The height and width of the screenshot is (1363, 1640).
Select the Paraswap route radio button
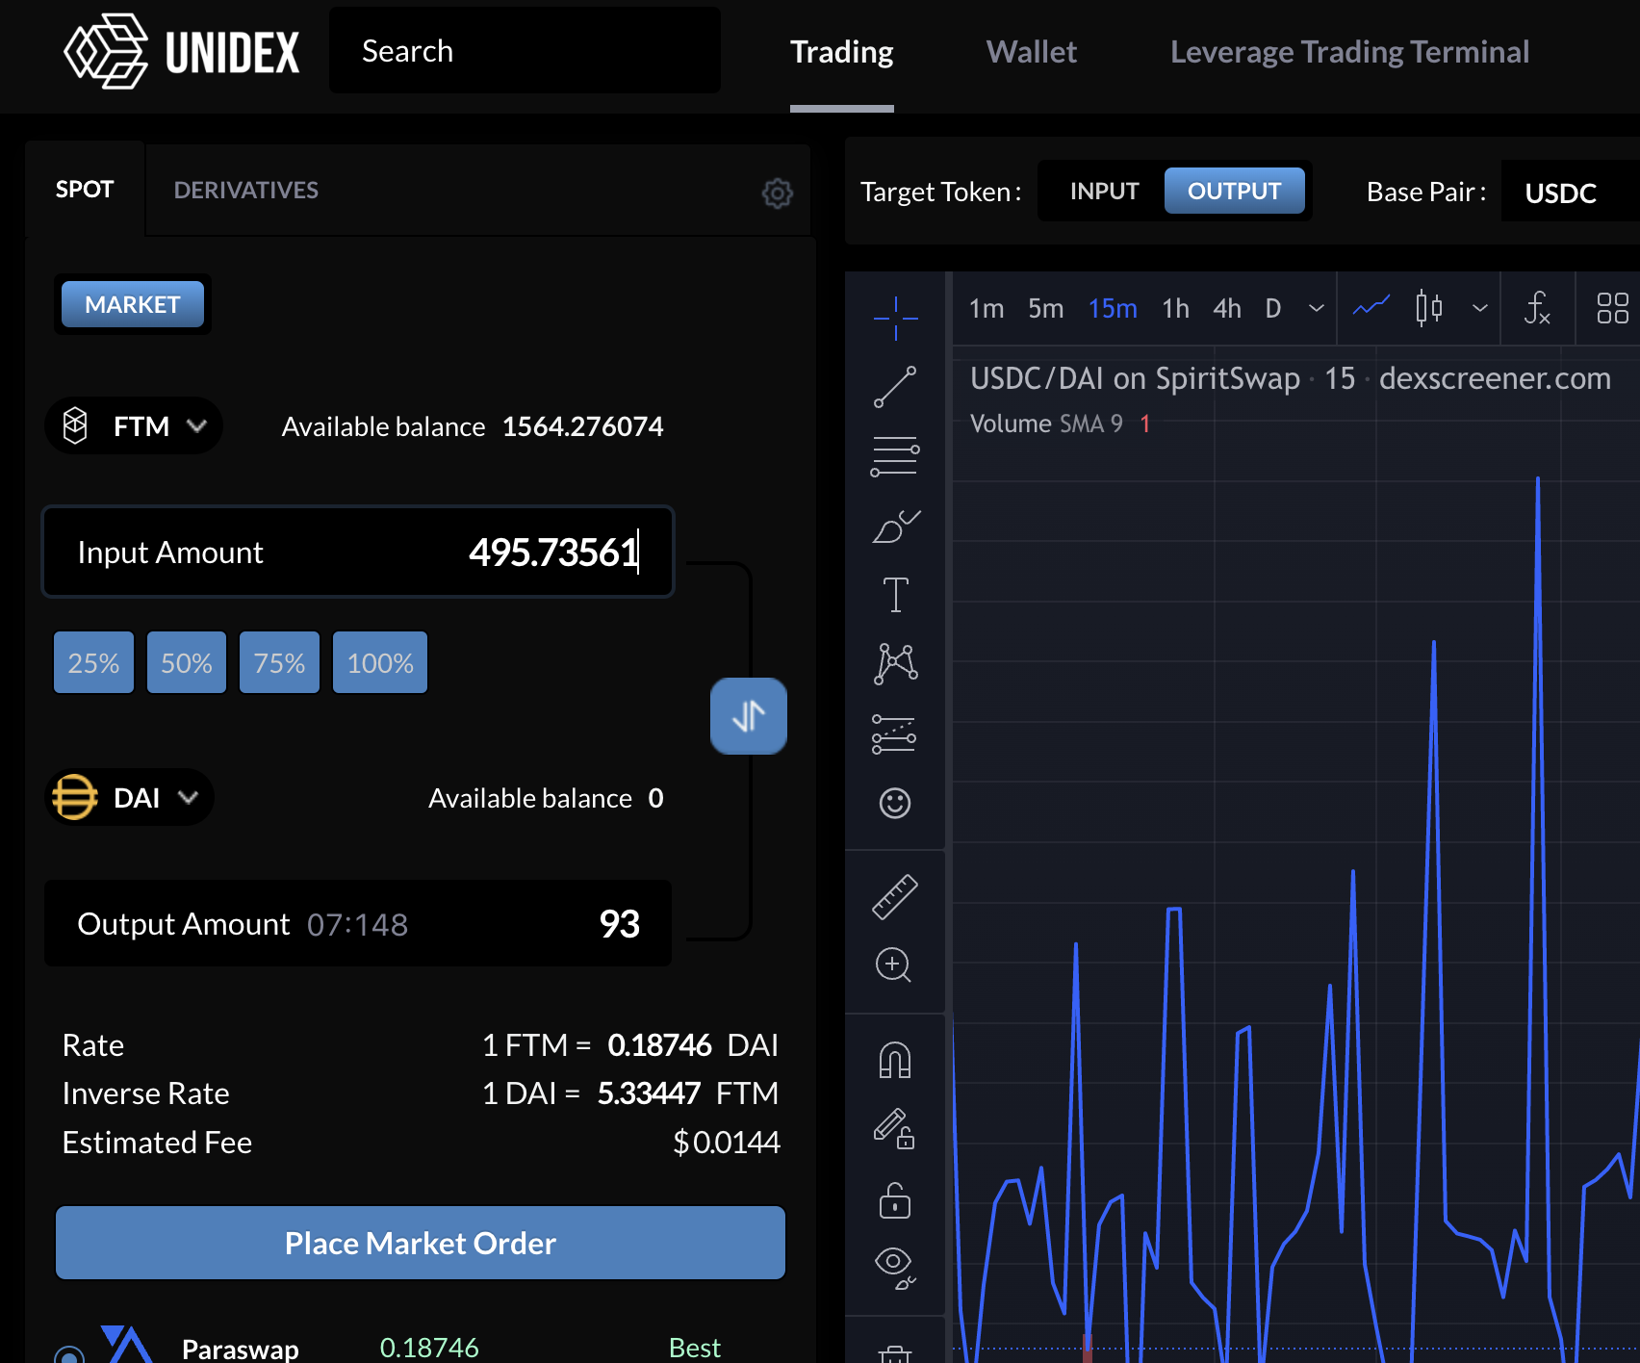[x=68, y=1354]
